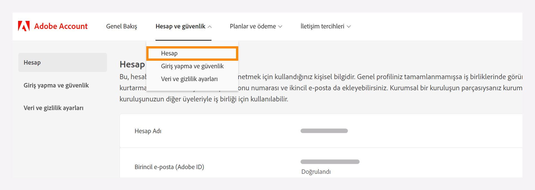
Task: Click the masked primary email value
Action: pos(330,161)
